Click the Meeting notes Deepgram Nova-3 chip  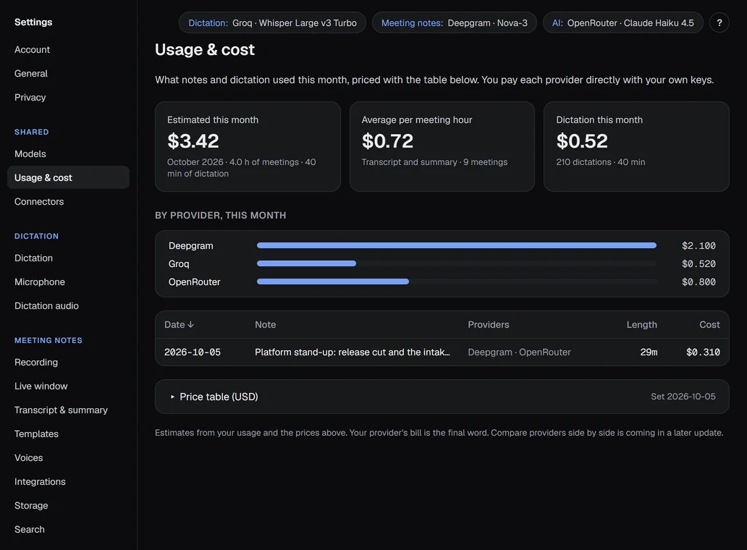[x=454, y=23]
